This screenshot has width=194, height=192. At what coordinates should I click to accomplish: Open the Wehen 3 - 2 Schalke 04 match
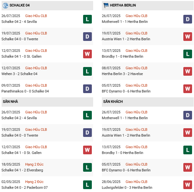[19, 74]
